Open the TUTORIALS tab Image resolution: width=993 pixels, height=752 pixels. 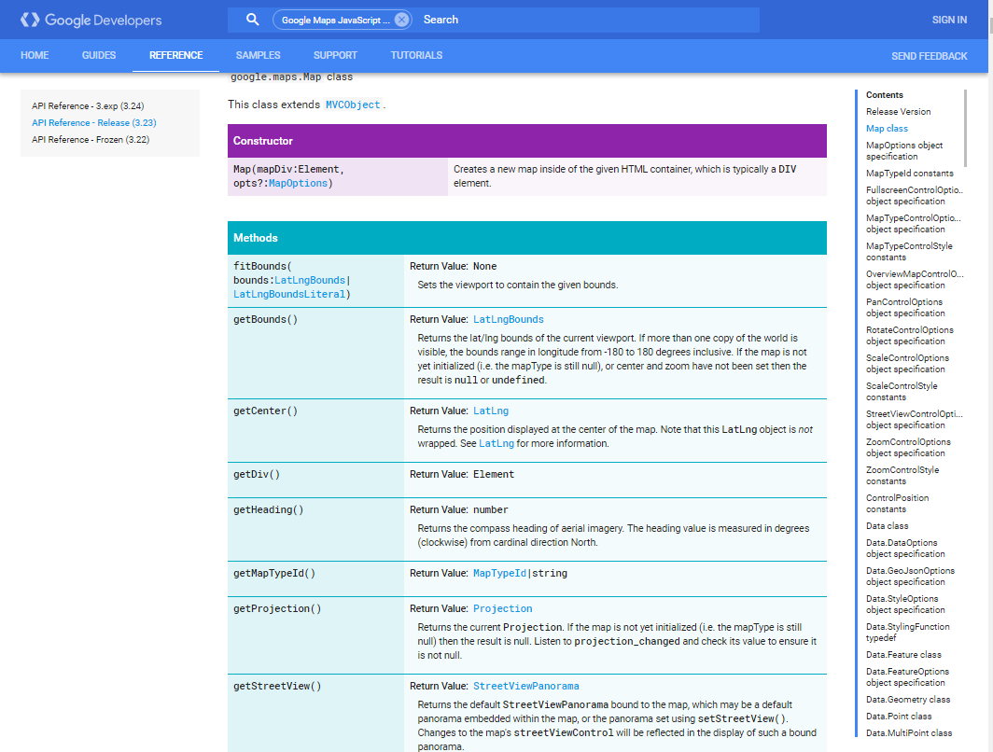pos(416,55)
